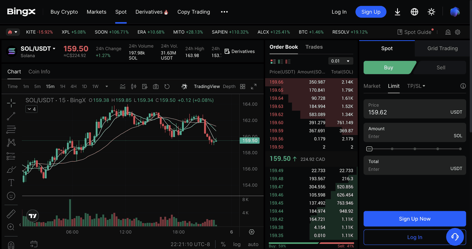Click the candlestick chart style icon
472x249 pixels.
(x=133, y=86)
